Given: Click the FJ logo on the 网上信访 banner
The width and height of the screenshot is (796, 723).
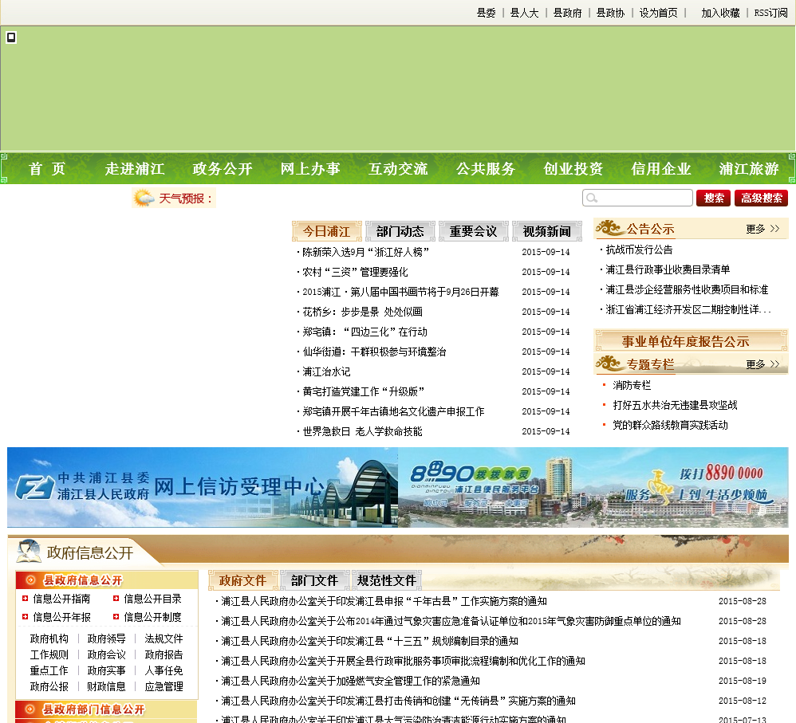Looking at the screenshot, I should (34, 487).
